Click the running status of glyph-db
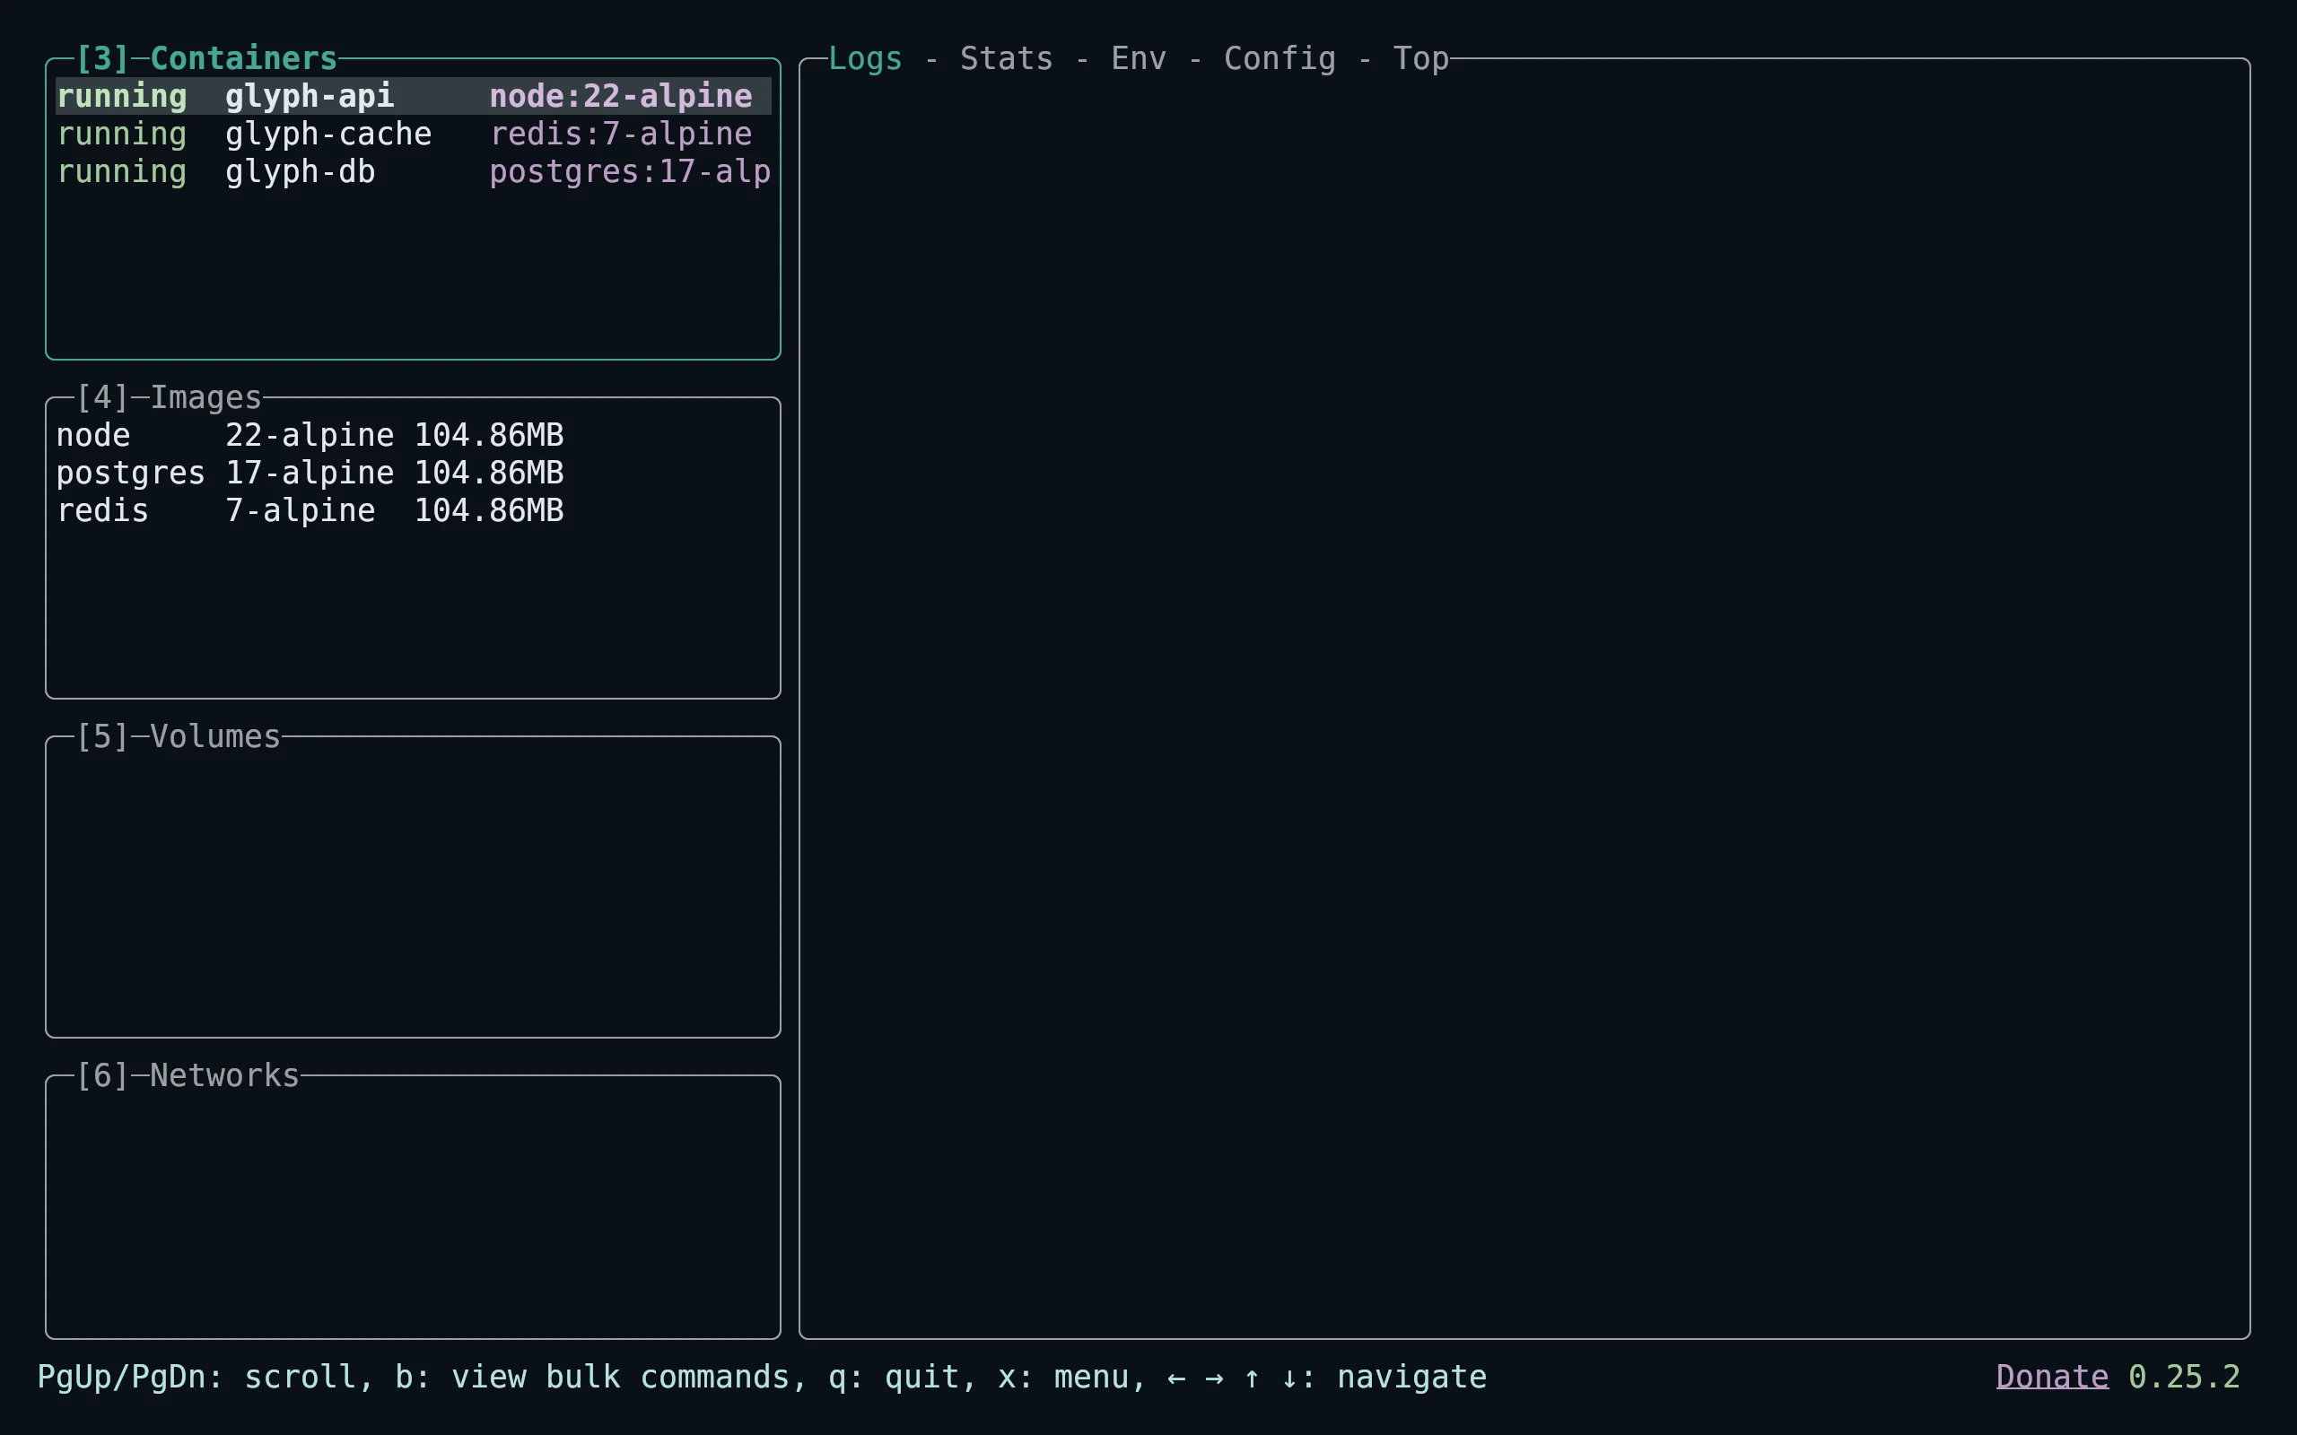2297x1435 pixels. click(x=121, y=172)
